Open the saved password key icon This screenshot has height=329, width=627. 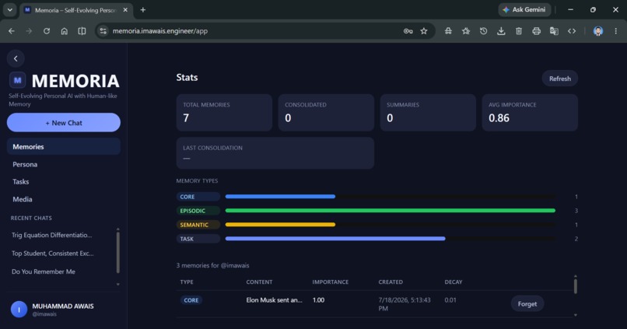(x=408, y=31)
